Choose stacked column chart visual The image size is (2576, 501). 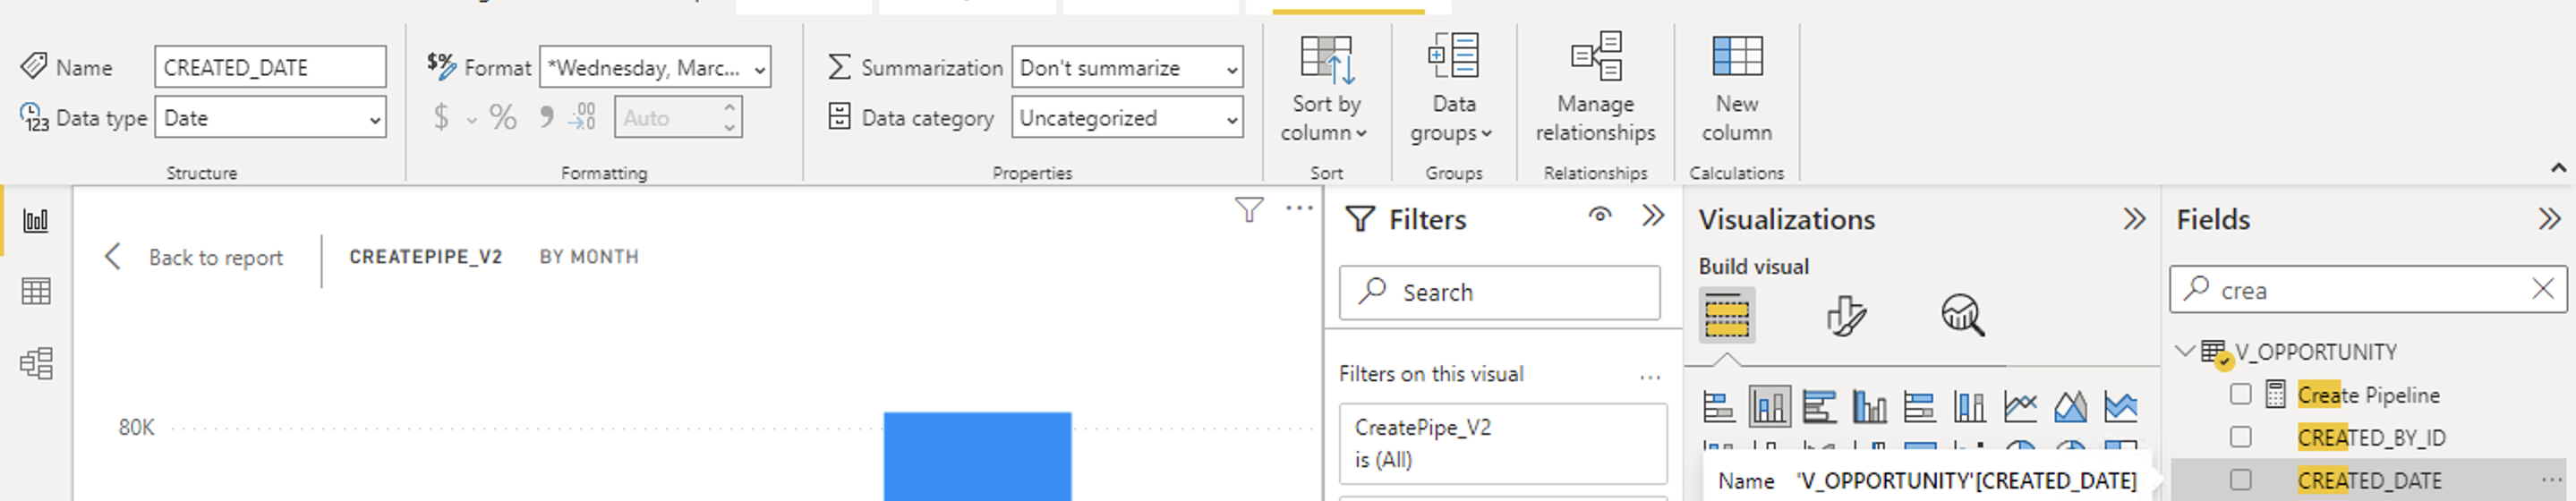[x=1769, y=407]
